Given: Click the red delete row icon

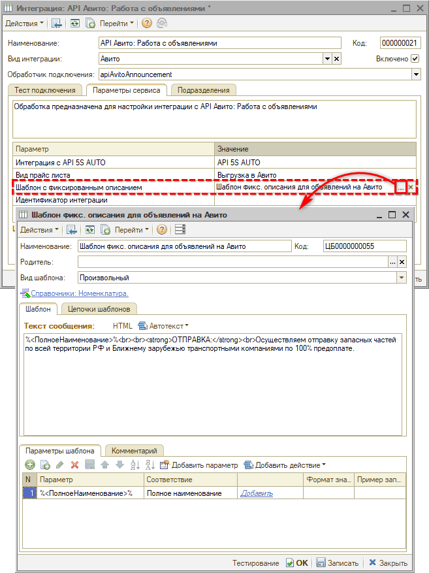Looking at the screenshot, I should click(74, 465).
